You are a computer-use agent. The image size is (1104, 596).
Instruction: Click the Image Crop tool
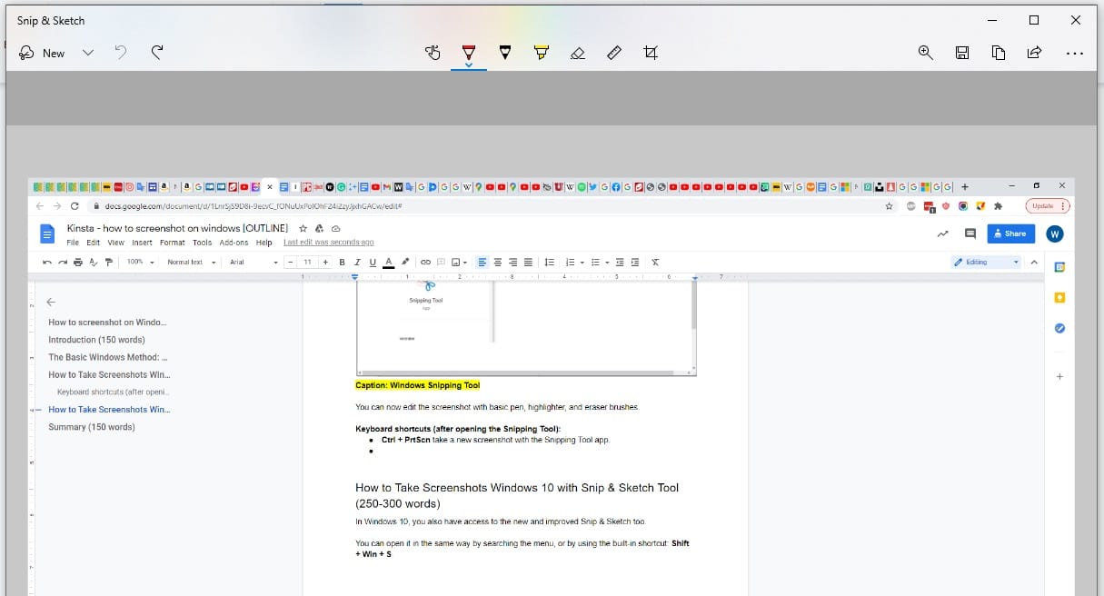[x=651, y=53]
